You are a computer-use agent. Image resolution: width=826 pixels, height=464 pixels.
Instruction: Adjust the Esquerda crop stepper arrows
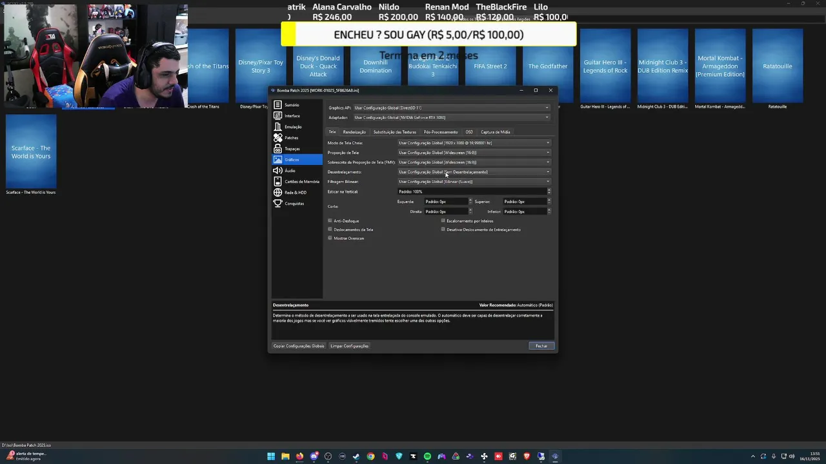point(470,202)
